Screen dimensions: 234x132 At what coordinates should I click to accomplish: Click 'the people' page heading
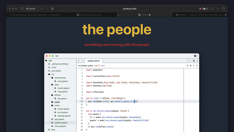tap(117, 30)
